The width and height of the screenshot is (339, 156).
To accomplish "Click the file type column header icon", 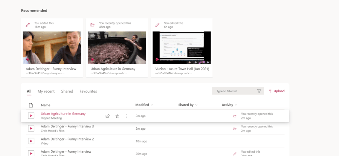I will click(x=31, y=105).
